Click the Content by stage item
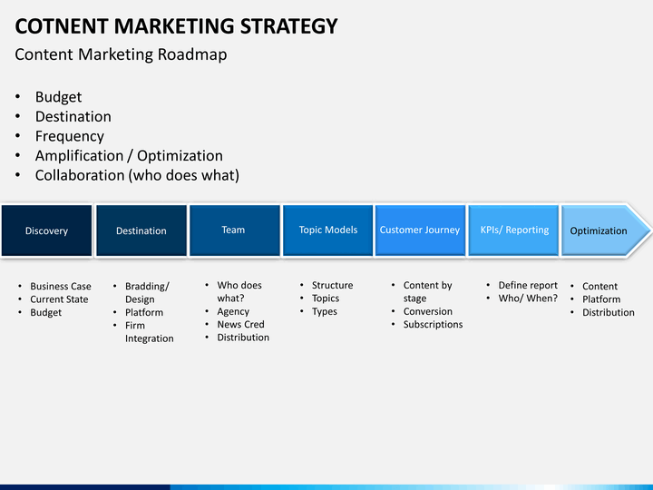Image resolution: width=653 pixels, height=490 pixels. pyautogui.click(x=428, y=291)
